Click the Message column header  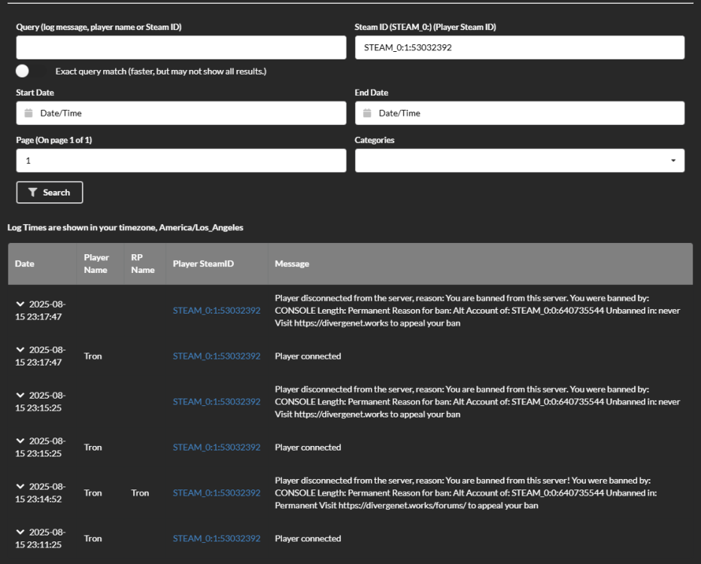pyautogui.click(x=292, y=264)
